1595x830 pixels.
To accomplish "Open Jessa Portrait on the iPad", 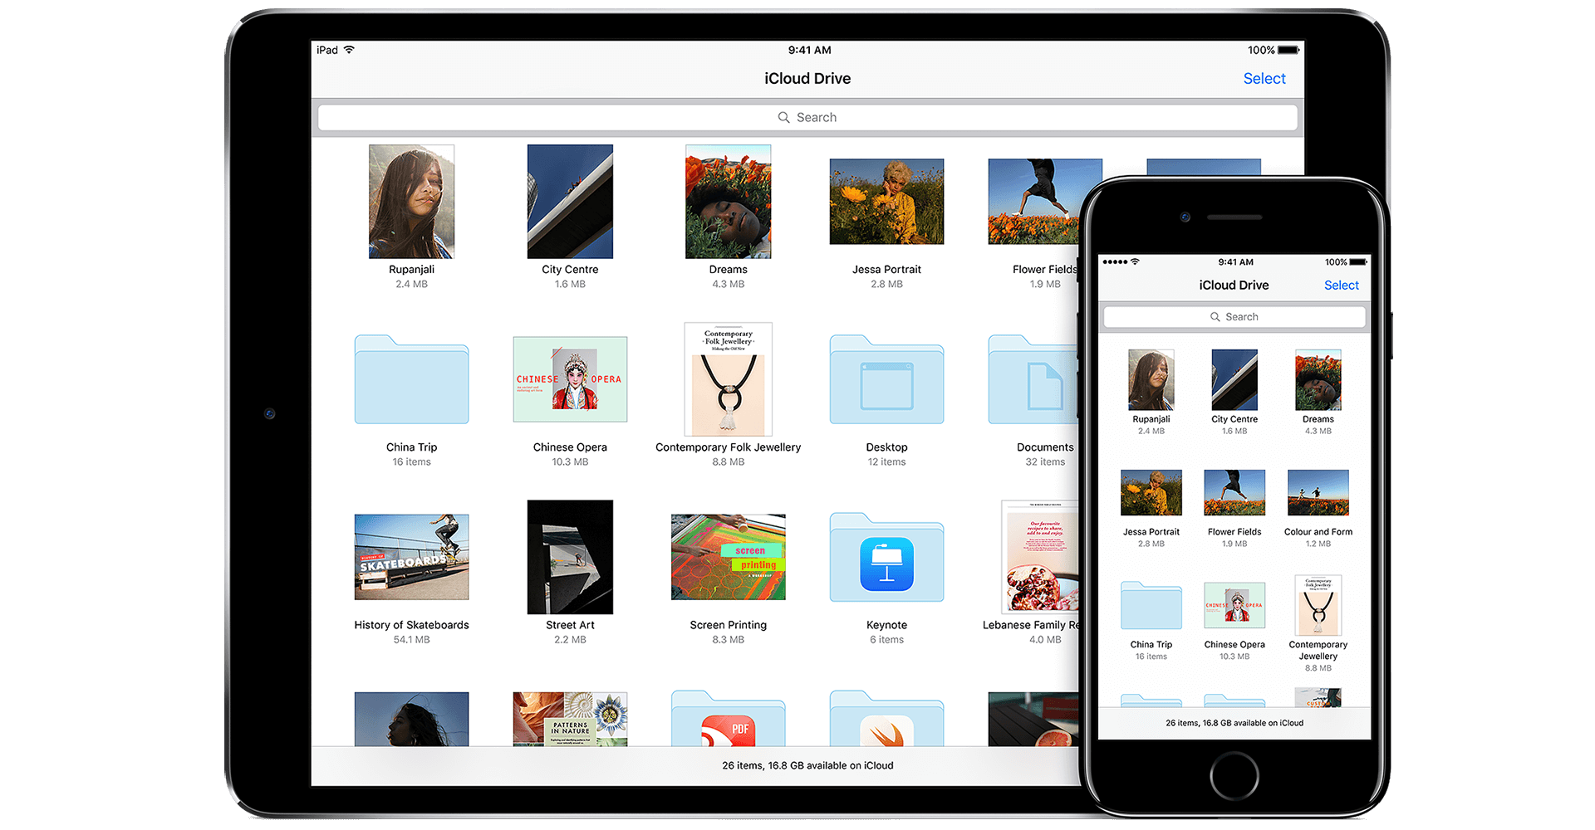I will pos(886,202).
